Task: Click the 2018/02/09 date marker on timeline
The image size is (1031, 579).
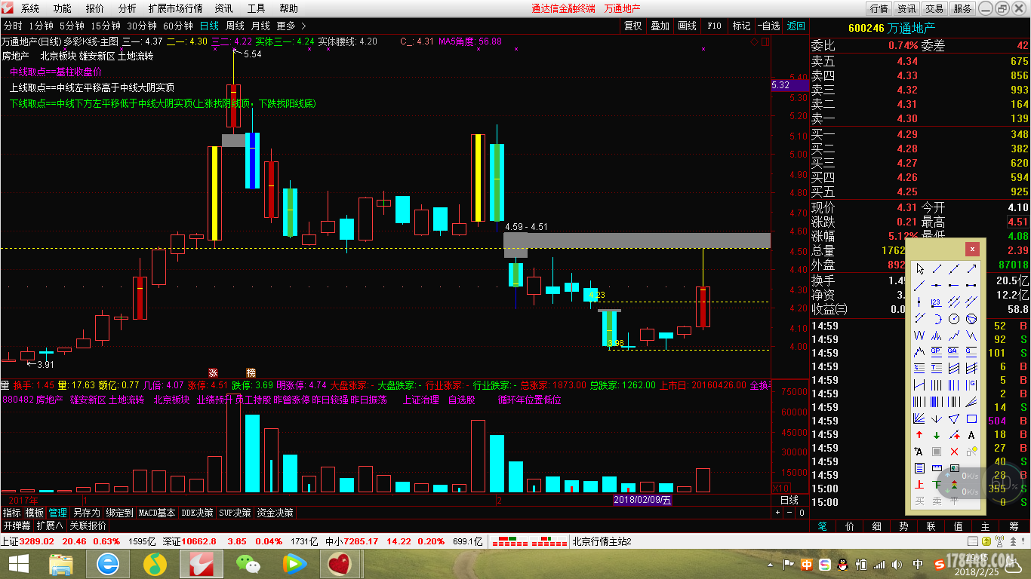Action: pos(642,500)
